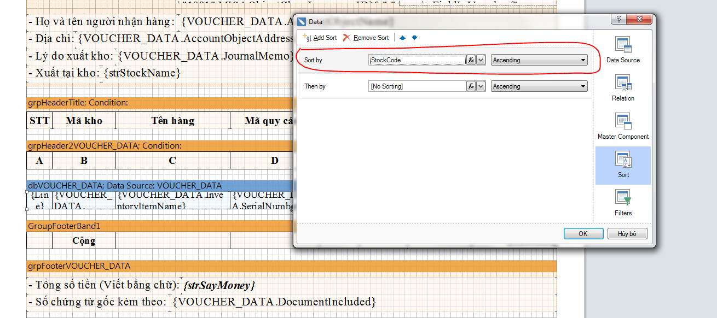Click cell labeled D in the report
The image size is (717, 318).
263,161
